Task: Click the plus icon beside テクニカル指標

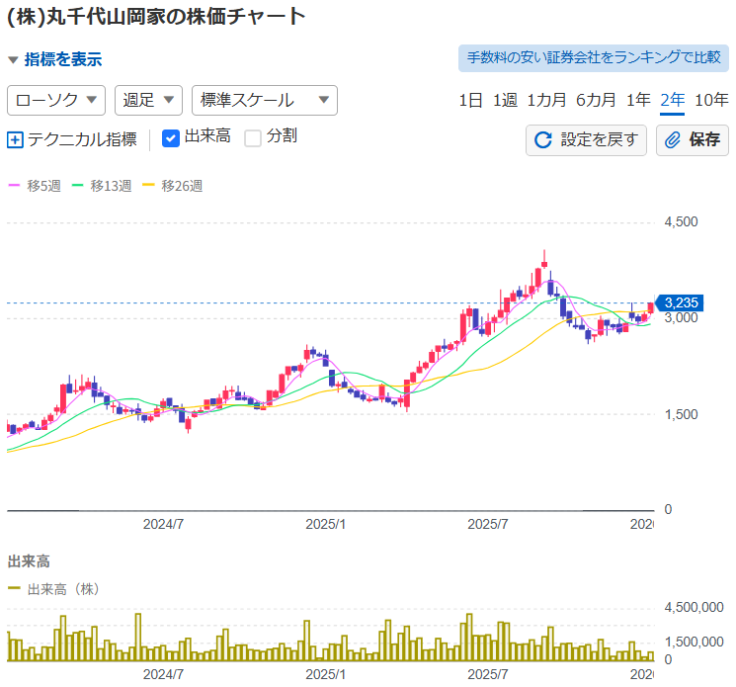Action: 15,139
